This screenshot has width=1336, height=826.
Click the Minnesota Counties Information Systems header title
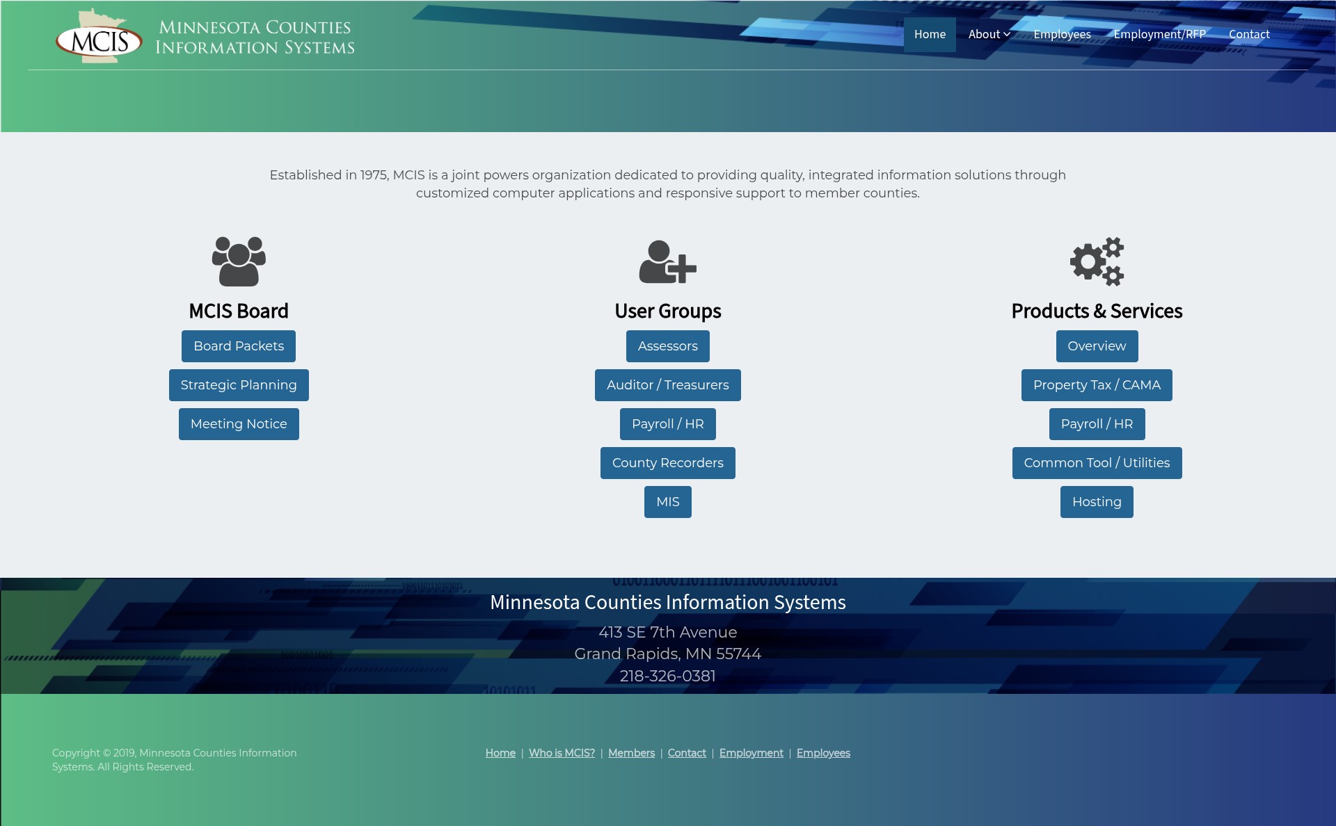pos(255,38)
